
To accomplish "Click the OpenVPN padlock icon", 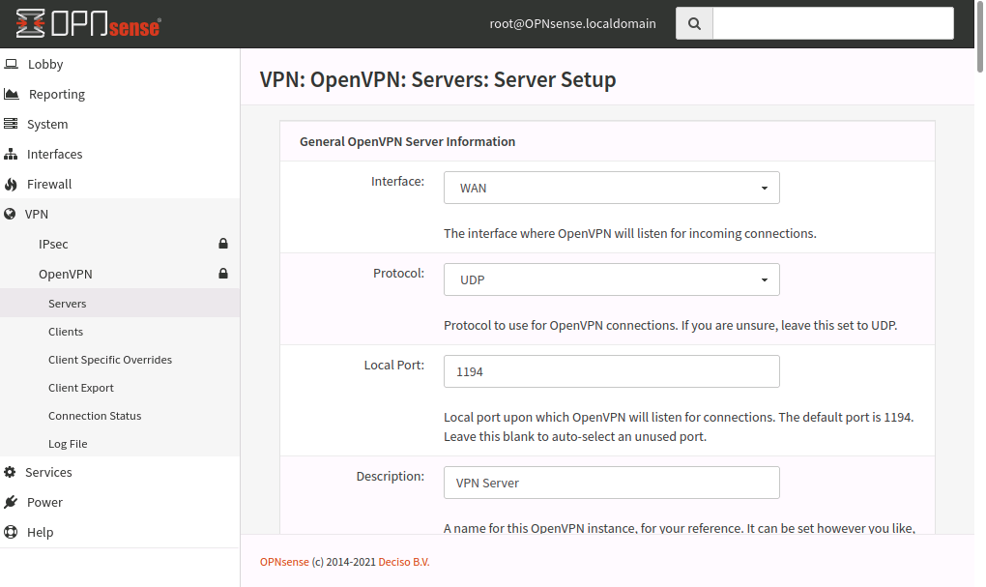I will 223,274.
